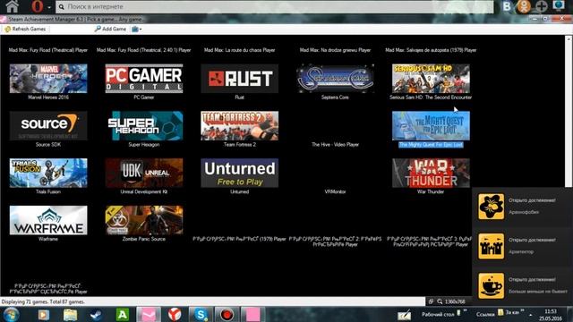Click the pen tablet tray icon
The height and width of the screenshot is (322, 573).
click(404, 315)
